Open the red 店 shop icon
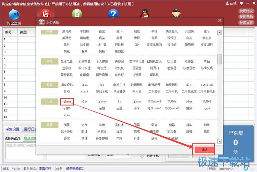 45,13
